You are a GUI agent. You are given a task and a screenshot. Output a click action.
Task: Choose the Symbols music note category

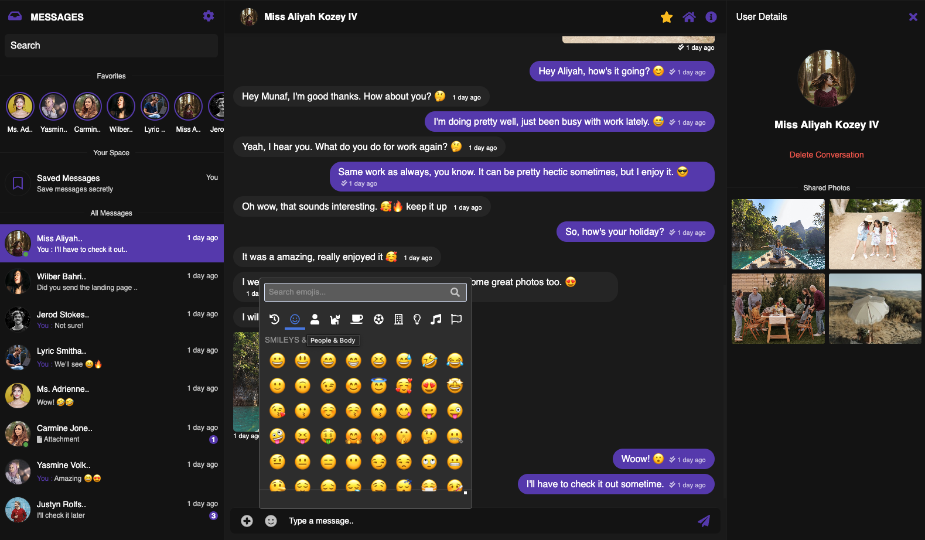tap(436, 319)
